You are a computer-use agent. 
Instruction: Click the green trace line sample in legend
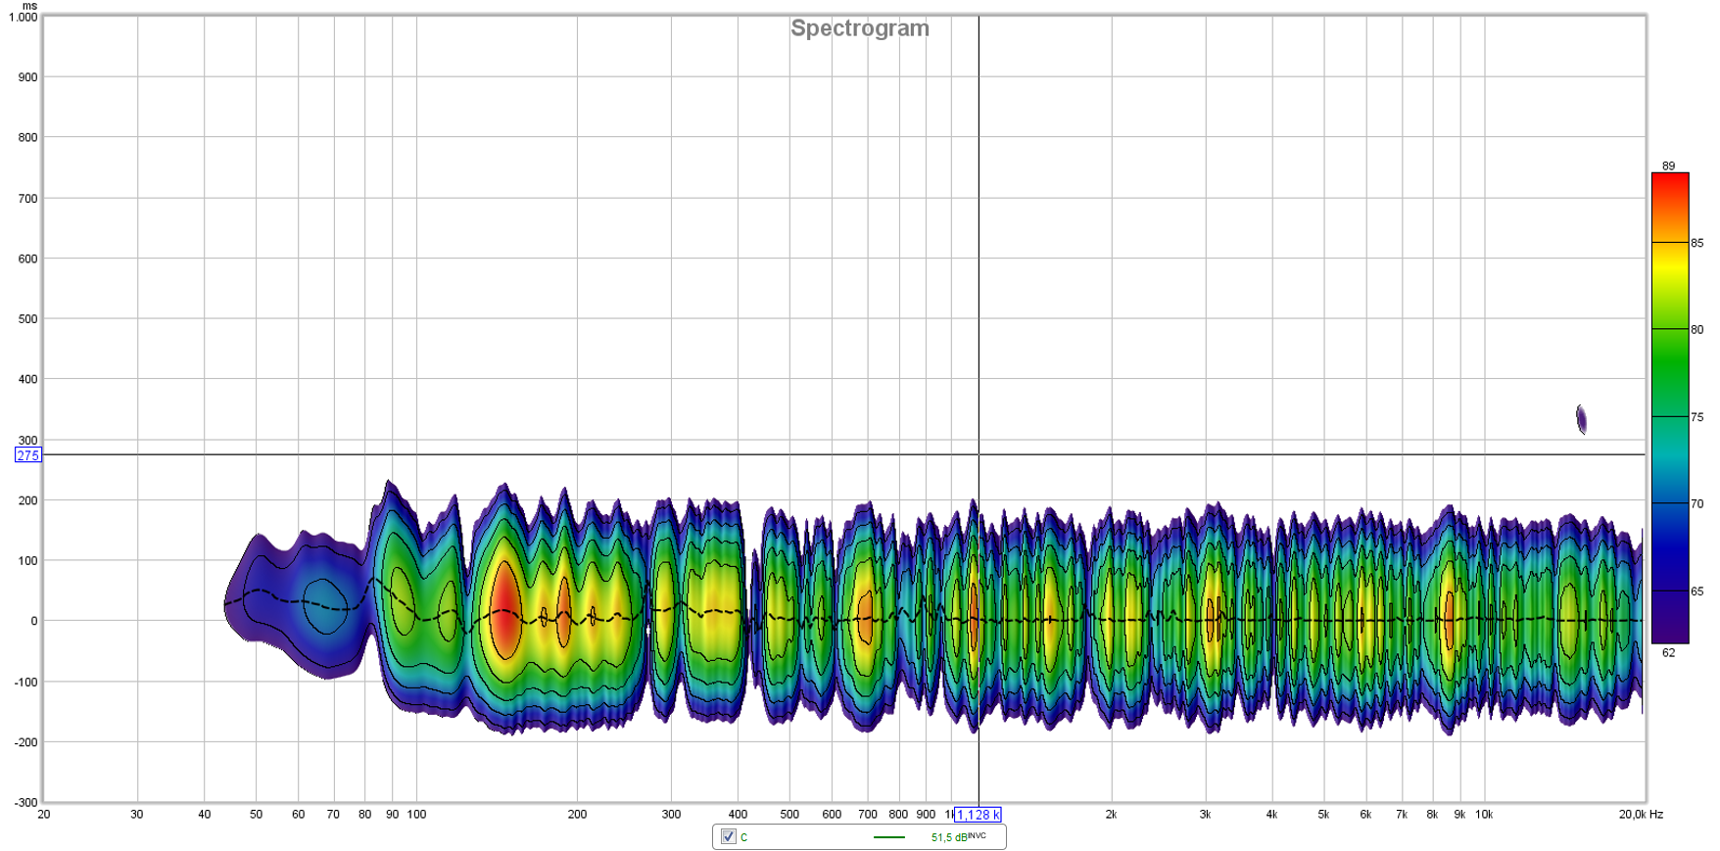[x=888, y=837]
